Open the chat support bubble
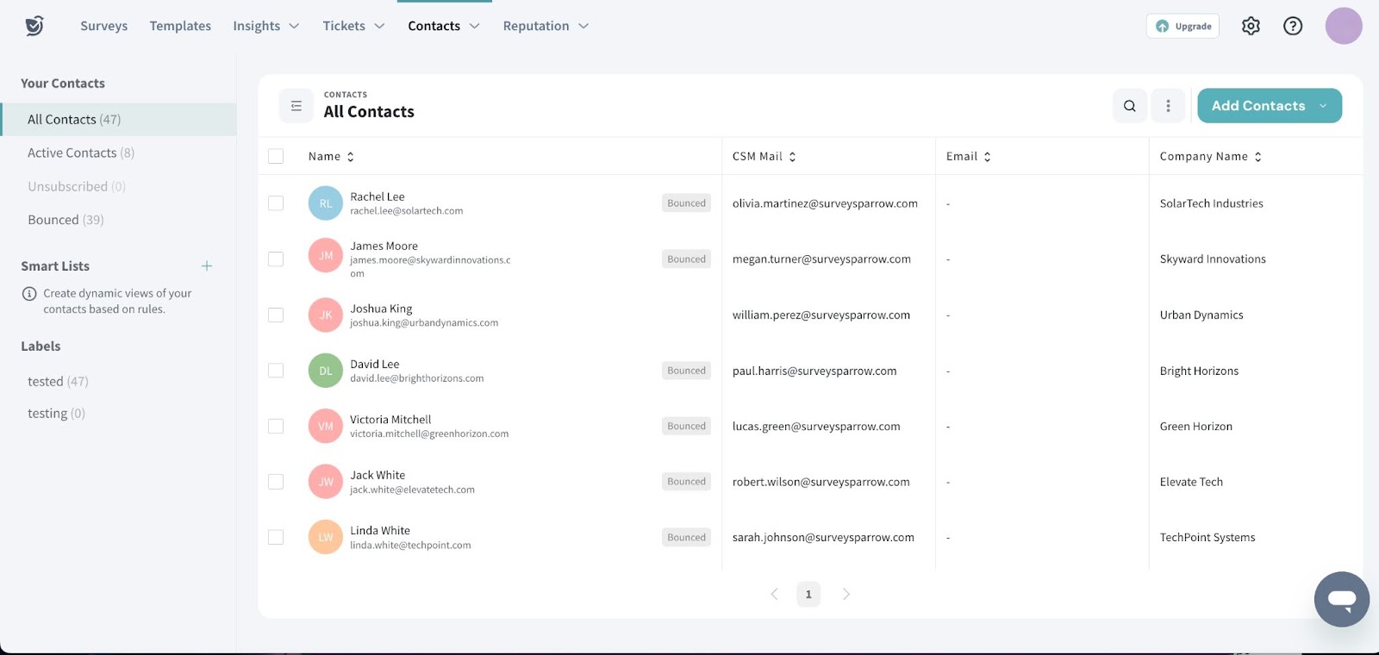 tap(1341, 599)
